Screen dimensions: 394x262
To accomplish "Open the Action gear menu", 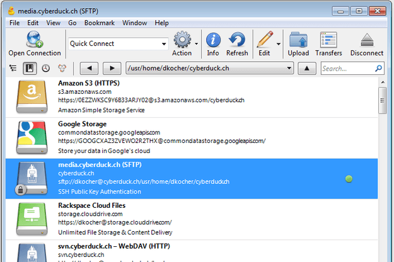I will tap(182, 40).
